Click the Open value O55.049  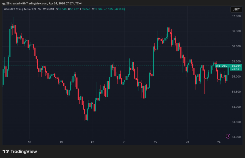coord(62,9)
